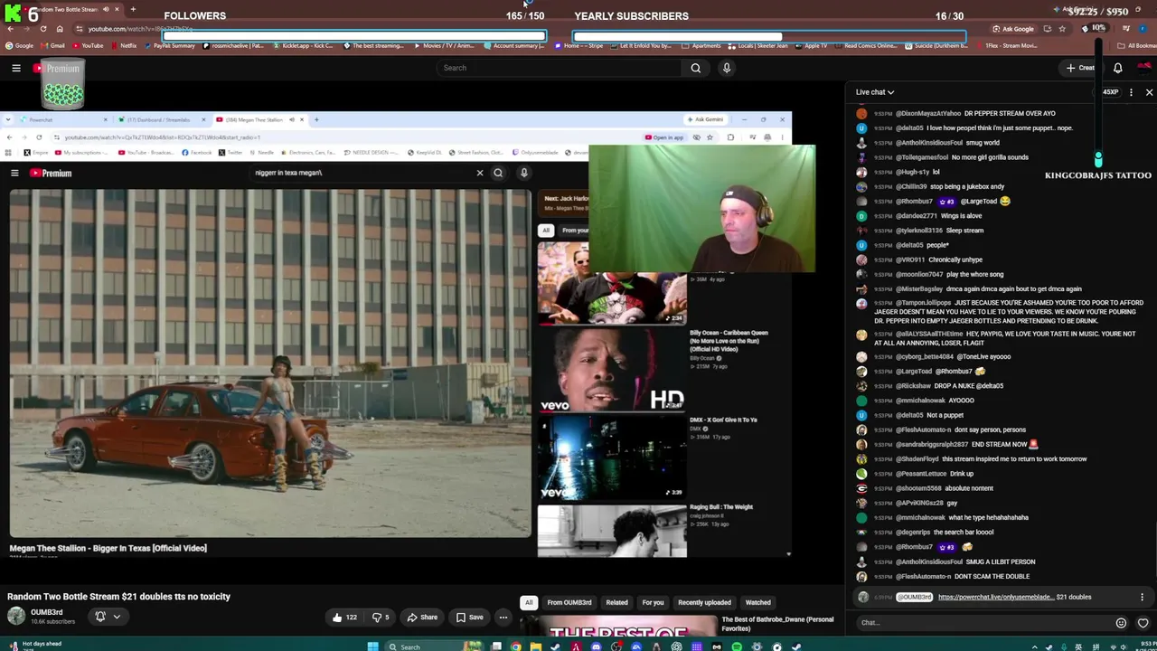Reload the outer browser page
This screenshot has width=1157, height=651.
(x=42, y=28)
